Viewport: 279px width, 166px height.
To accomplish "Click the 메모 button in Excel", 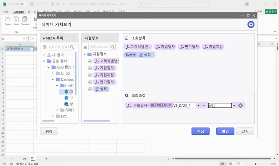I will coord(258,11).
